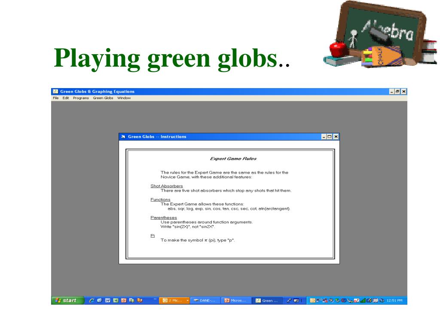Open the Programs menu
Screen dimensions: 440x330
pos(81,98)
